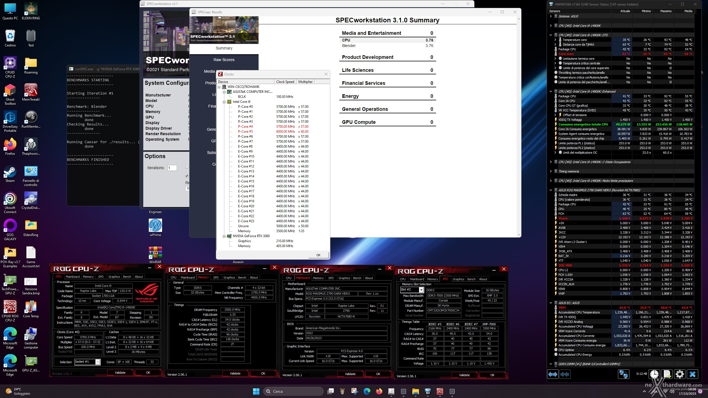Select Graphics tab in Mainboard CPU-Z window

(344, 278)
